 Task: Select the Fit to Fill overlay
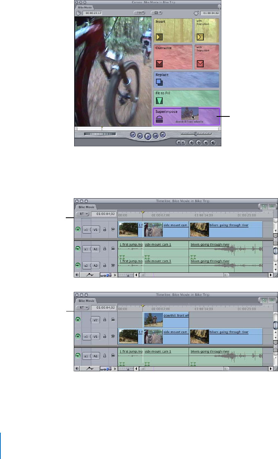tap(160, 100)
